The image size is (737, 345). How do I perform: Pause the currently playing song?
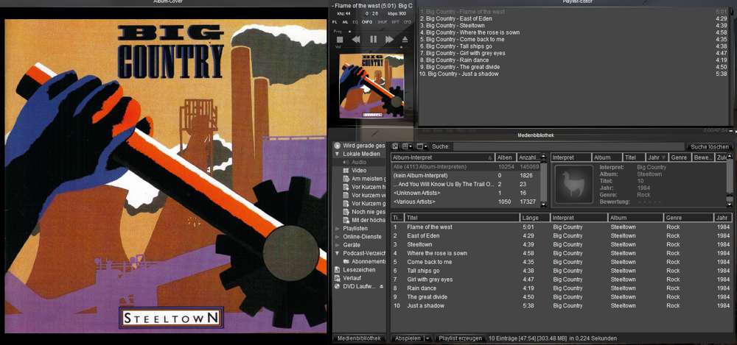373,39
